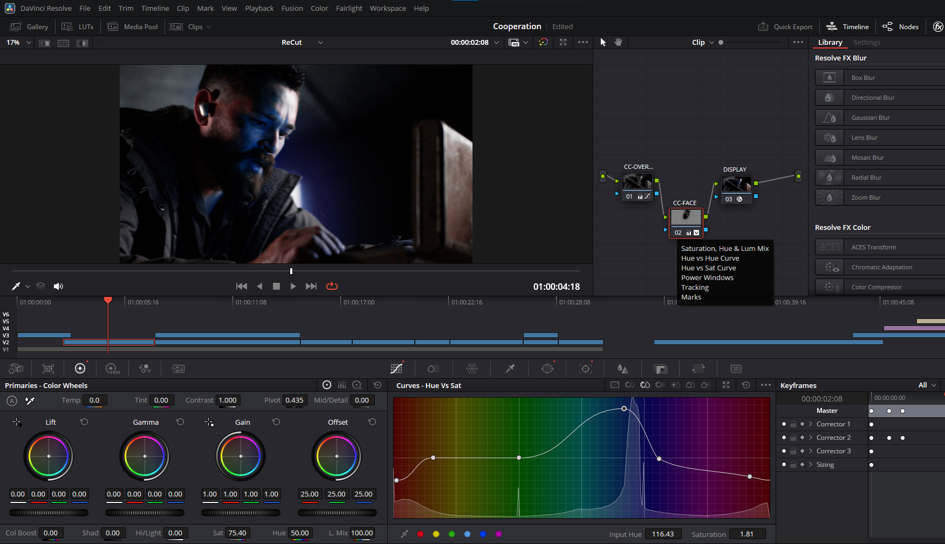Toggle the Corrector 2 lock

[x=793, y=438]
